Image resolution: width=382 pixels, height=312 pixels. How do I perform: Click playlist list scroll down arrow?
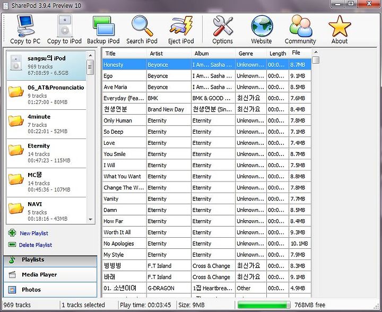point(90,220)
